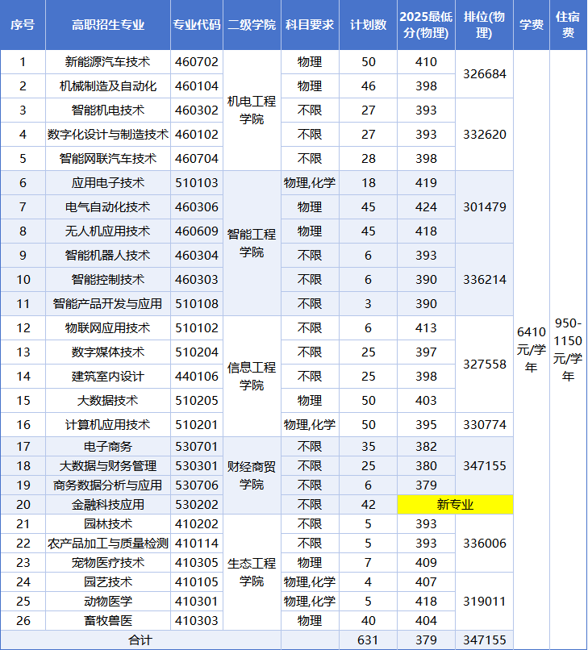Select the 新能源汽车技术 major cell
Viewport: 588px width, 650px height.
coord(108,62)
